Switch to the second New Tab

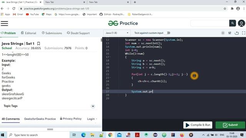65,2
